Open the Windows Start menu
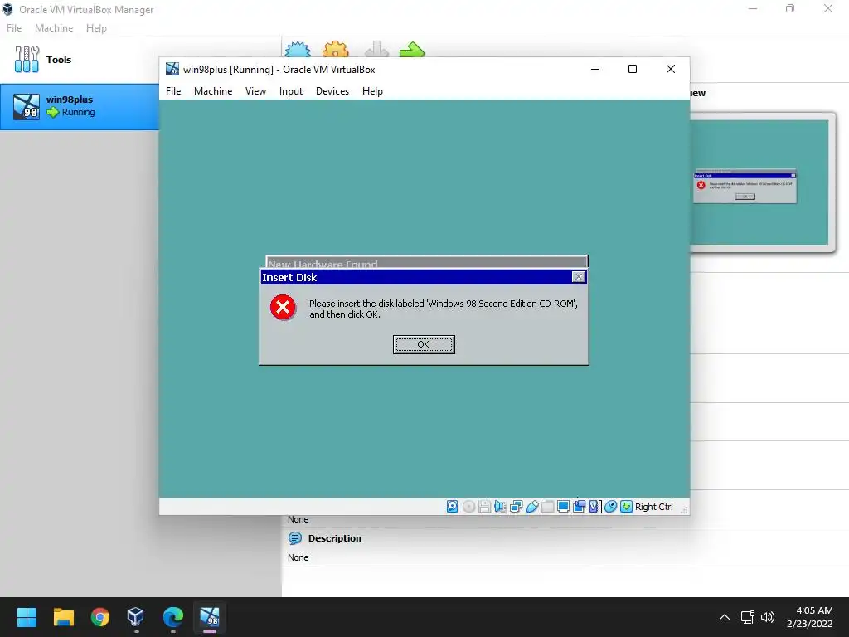849x637 pixels. (27, 617)
